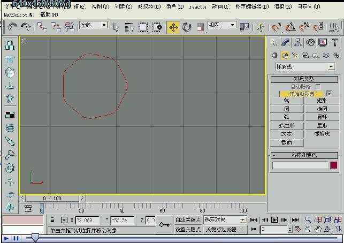344x243 pixels.
Task: Open the reactor menu
Action: click(197, 7)
